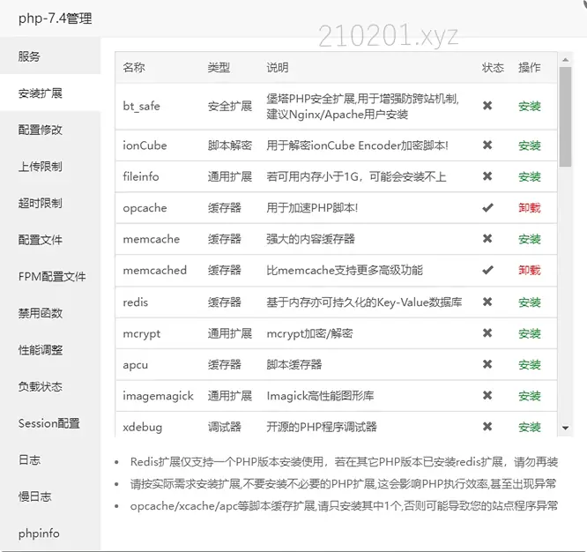Open 负载状态 sidebar item
Screen dimensions: 587x552
click(x=50, y=386)
